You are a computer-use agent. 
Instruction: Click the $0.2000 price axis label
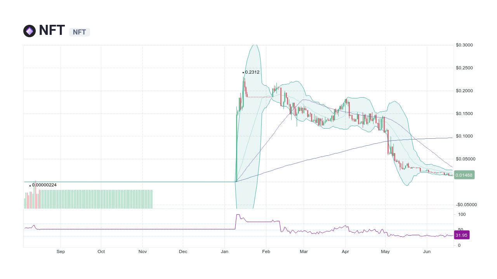coord(464,91)
